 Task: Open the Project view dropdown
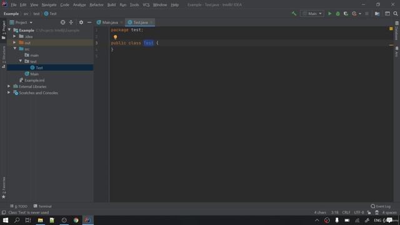pyautogui.click(x=21, y=22)
